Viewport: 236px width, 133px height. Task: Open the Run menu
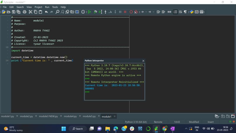(47, 7)
